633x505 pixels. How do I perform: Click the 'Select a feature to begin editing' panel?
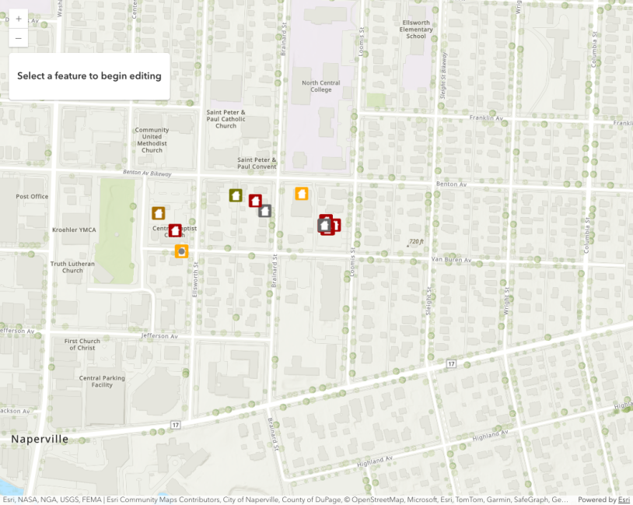[x=89, y=76]
